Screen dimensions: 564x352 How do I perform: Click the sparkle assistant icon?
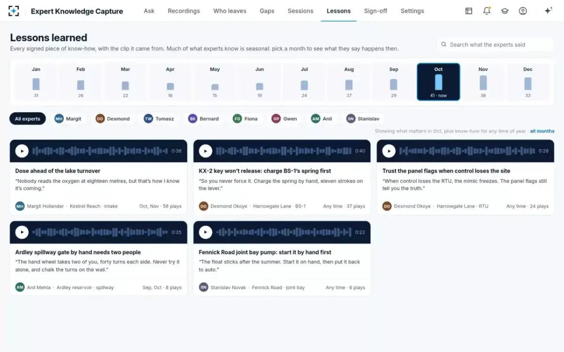548,11
